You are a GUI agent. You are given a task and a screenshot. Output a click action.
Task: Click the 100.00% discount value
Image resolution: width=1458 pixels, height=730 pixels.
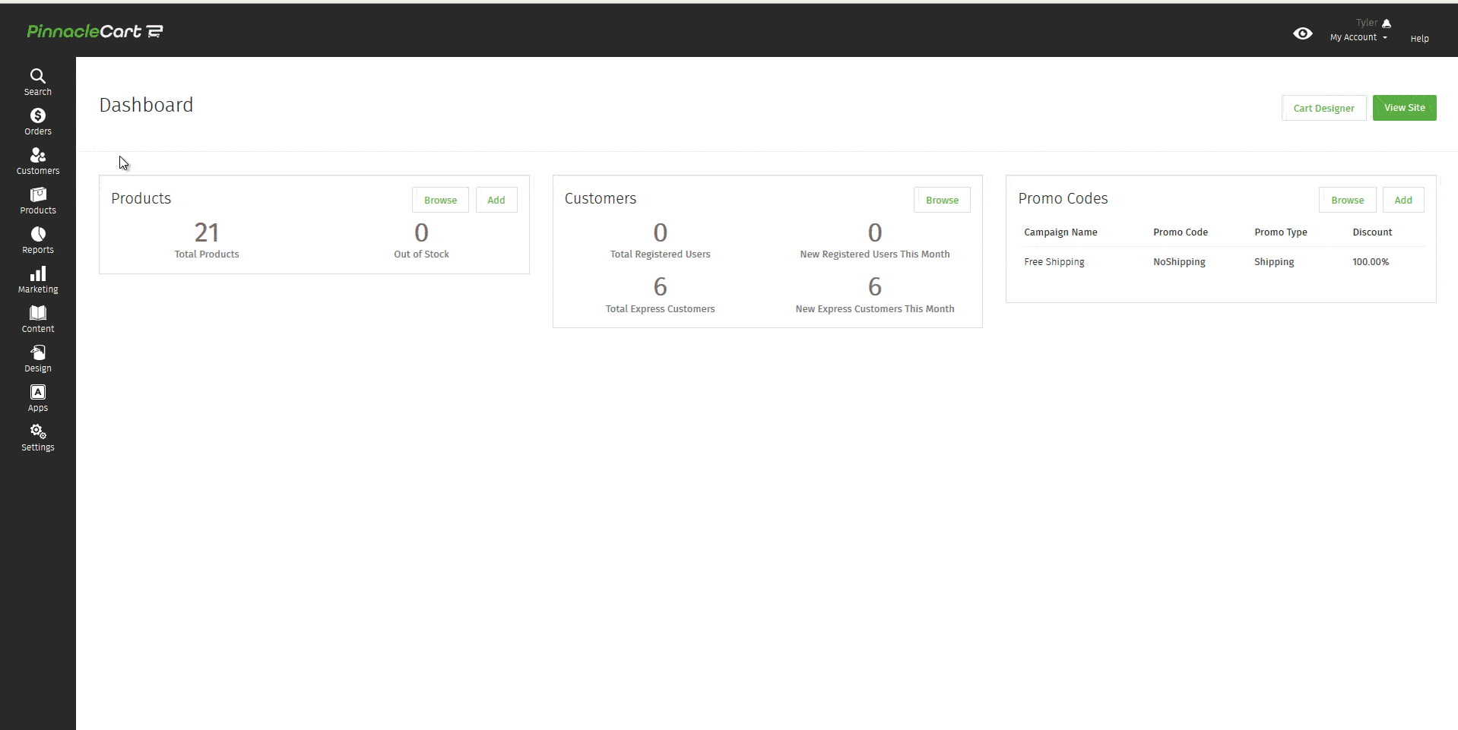1371,262
